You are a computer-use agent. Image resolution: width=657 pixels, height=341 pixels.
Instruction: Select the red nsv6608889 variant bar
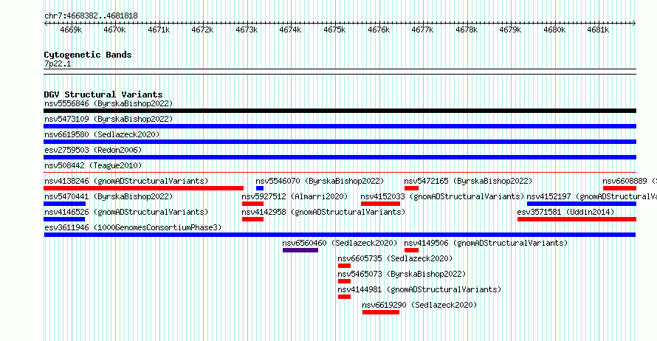point(619,188)
